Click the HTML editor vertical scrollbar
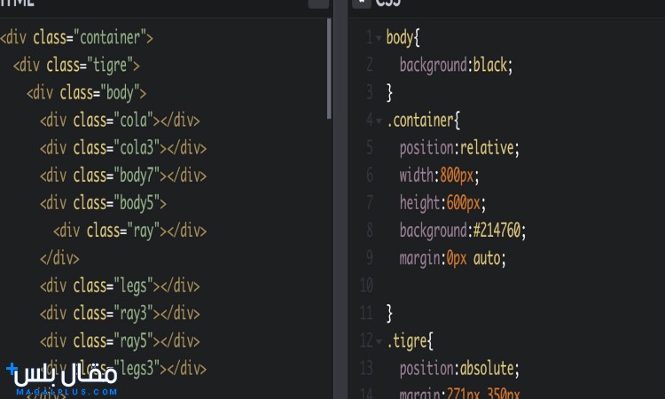The image size is (665, 399). pos(330,71)
